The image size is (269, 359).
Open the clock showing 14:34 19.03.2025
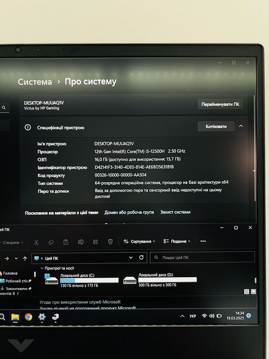click(x=235, y=316)
